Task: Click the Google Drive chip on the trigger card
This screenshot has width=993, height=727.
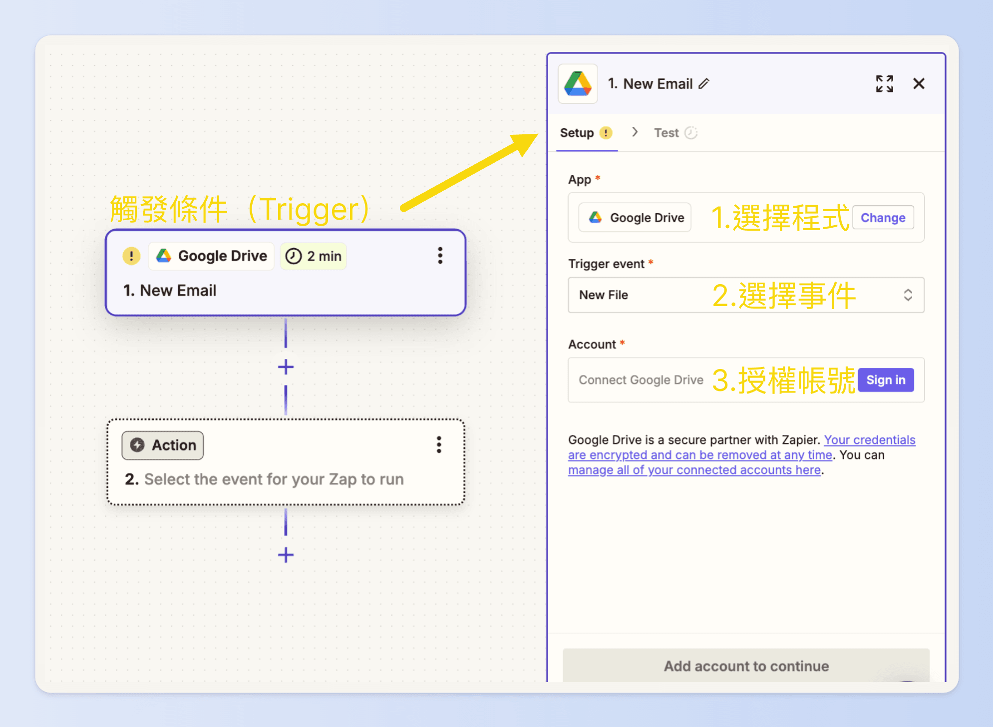Action: (x=212, y=256)
